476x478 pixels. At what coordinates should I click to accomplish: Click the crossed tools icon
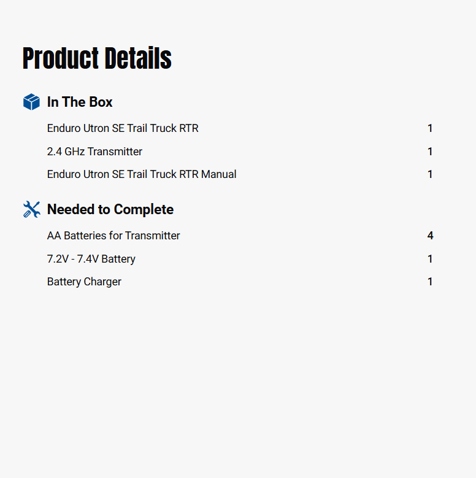click(x=32, y=209)
